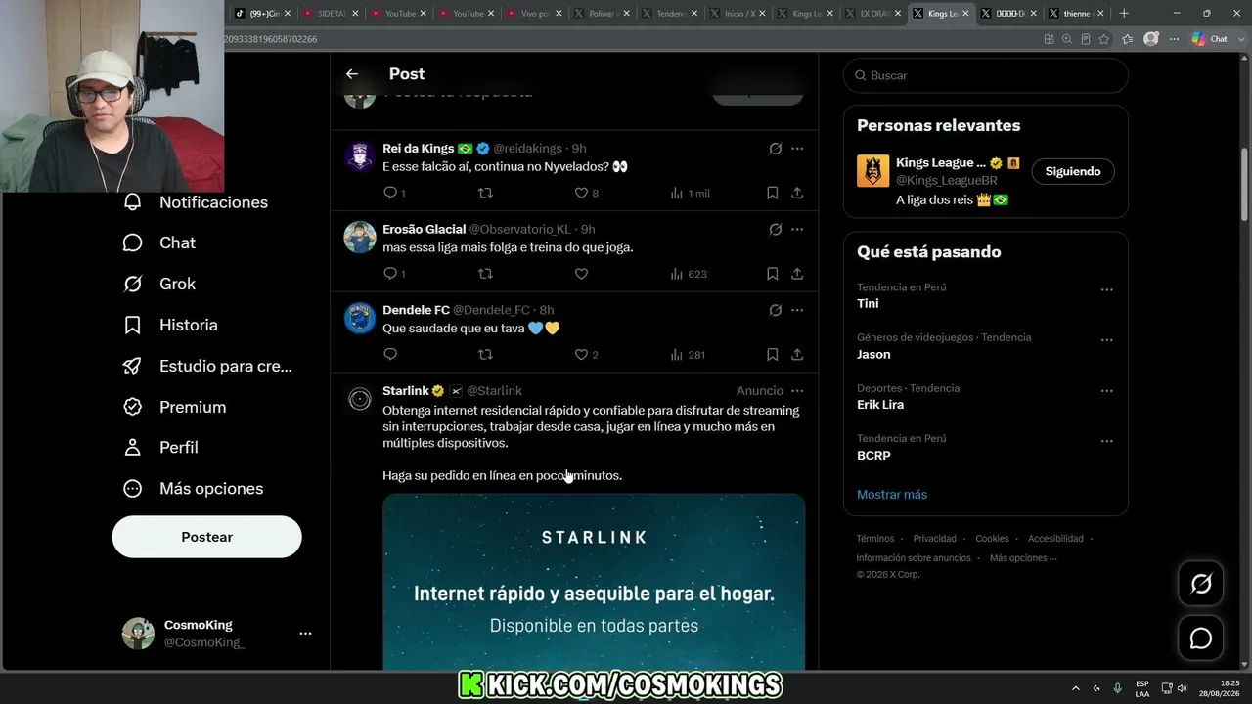Open options for the Erik Lira trend

(x=1106, y=391)
